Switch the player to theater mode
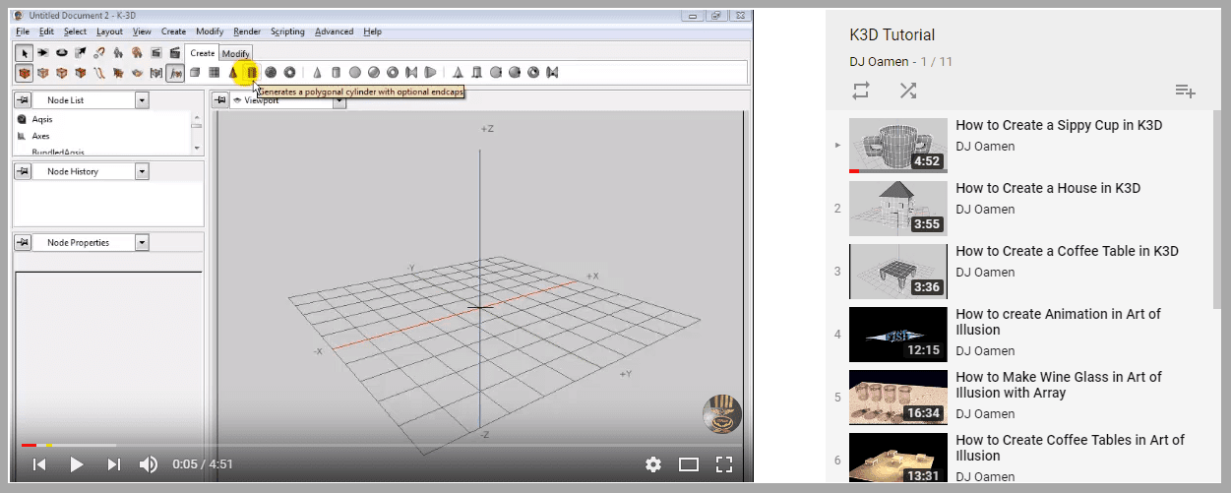 tap(689, 464)
